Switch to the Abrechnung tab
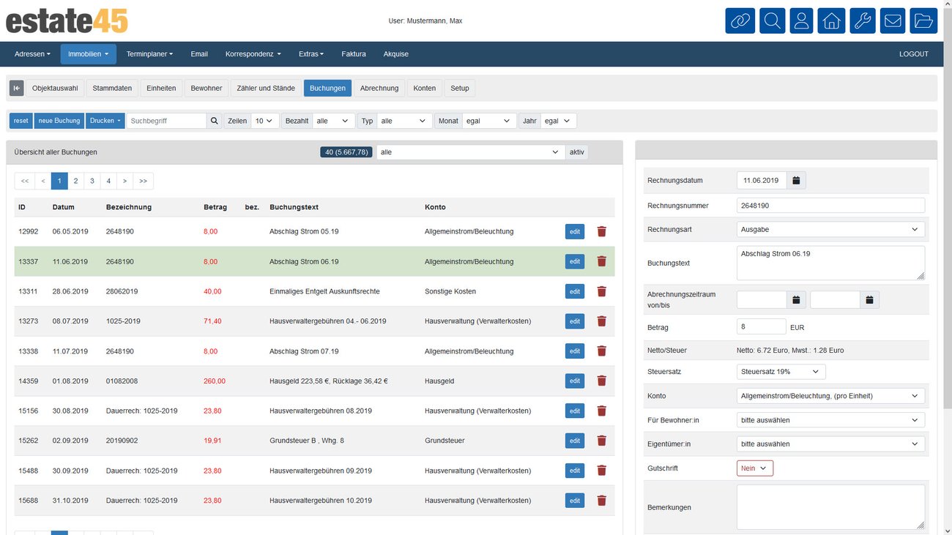Image resolution: width=952 pixels, height=535 pixels. click(379, 88)
